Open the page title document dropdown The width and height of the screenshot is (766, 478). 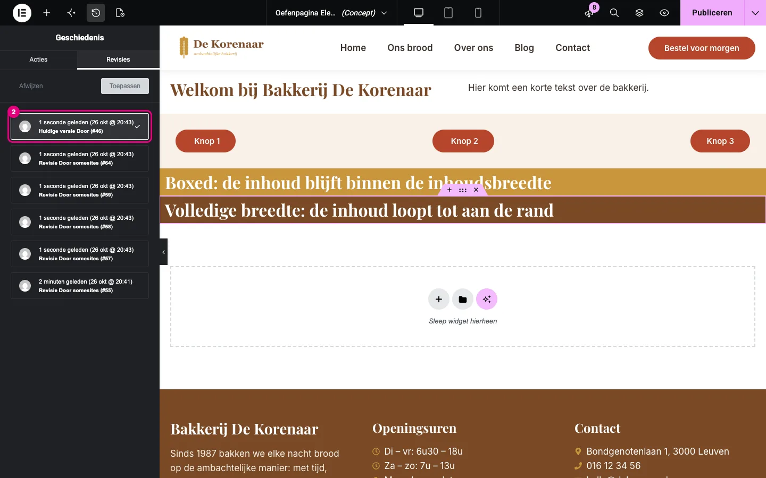(x=331, y=13)
